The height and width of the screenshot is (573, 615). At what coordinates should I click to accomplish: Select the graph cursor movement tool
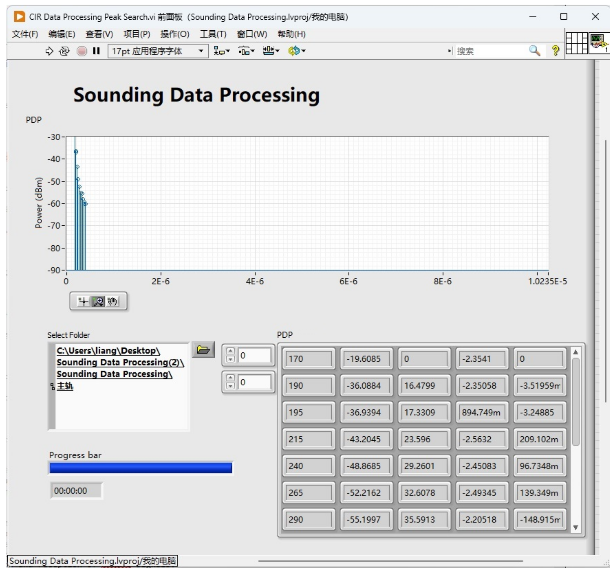coord(84,301)
